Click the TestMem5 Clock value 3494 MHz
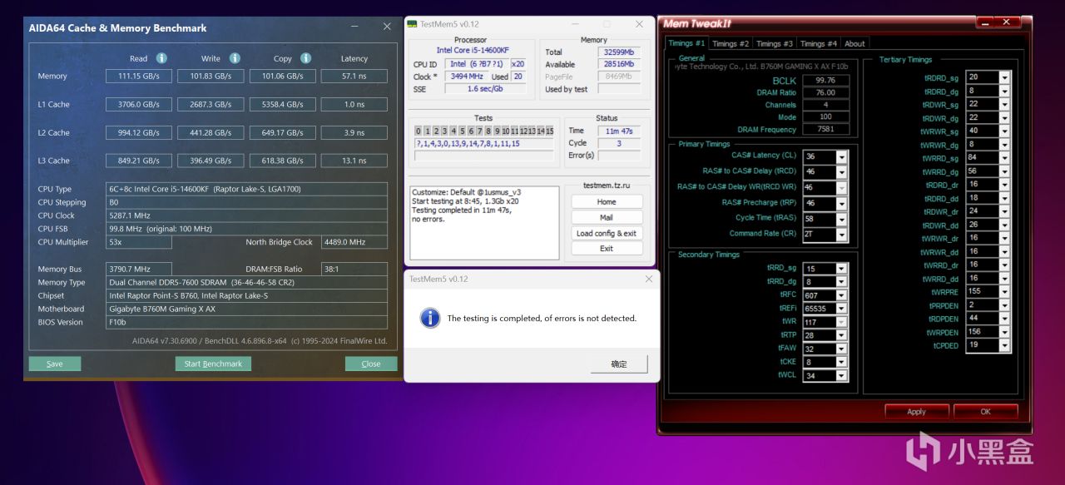1065x485 pixels. 465,77
